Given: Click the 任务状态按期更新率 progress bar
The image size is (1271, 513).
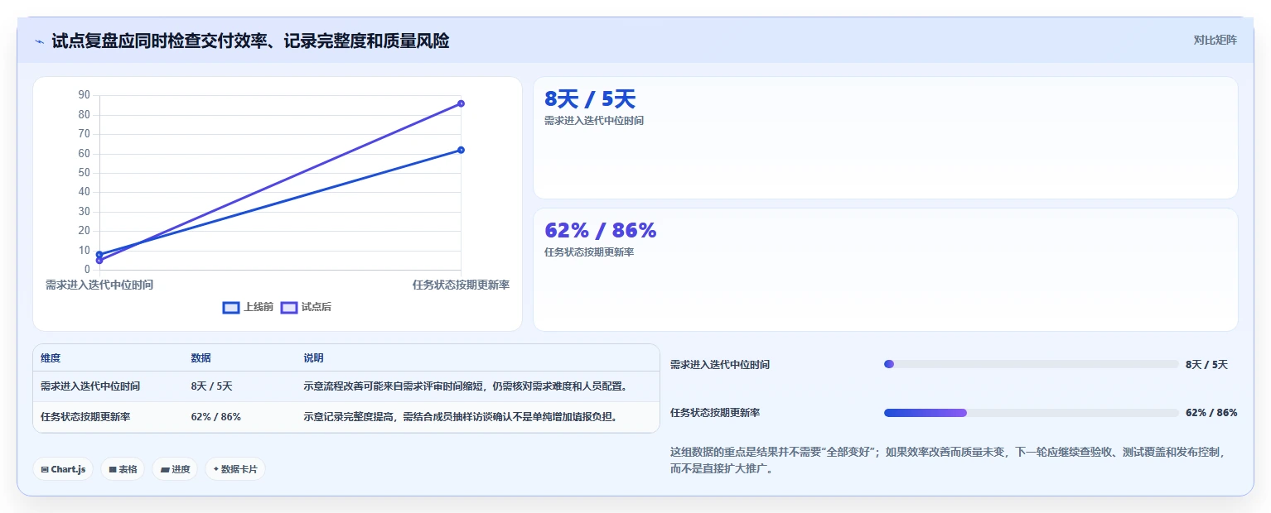Looking at the screenshot, I should coord(1032,413).
